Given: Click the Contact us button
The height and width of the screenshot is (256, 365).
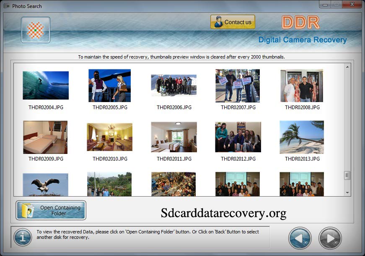Looking at the screenshot, I should 233,22.
